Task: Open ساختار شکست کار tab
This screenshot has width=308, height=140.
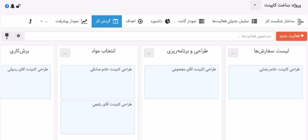Action: [284, 21]
